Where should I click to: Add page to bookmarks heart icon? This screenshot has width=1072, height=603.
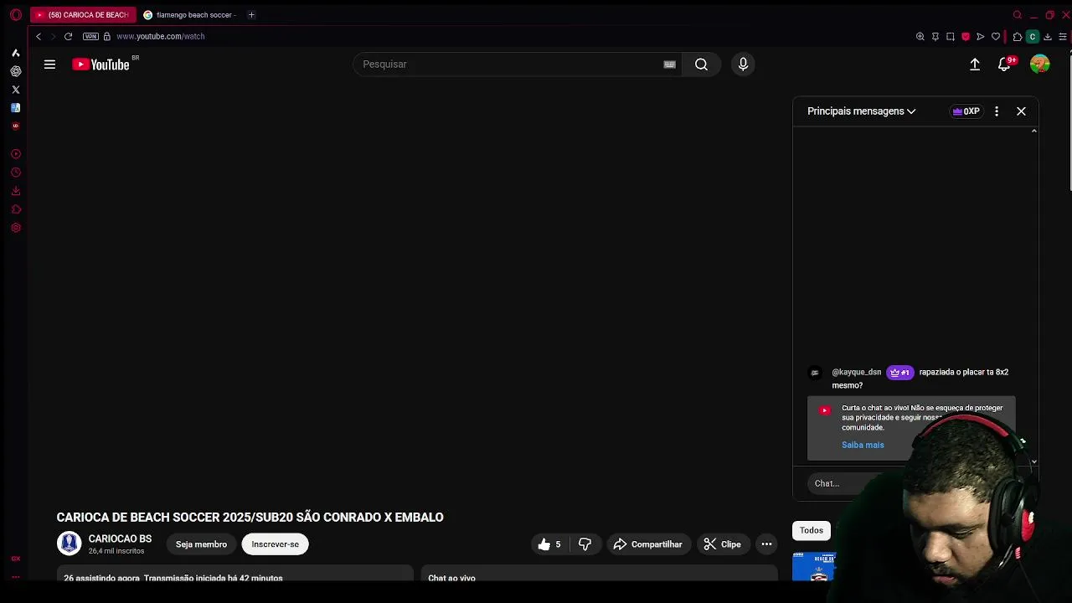tap(996, 37)
